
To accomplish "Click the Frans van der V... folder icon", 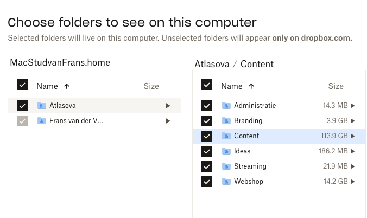I will coord(42,121).
